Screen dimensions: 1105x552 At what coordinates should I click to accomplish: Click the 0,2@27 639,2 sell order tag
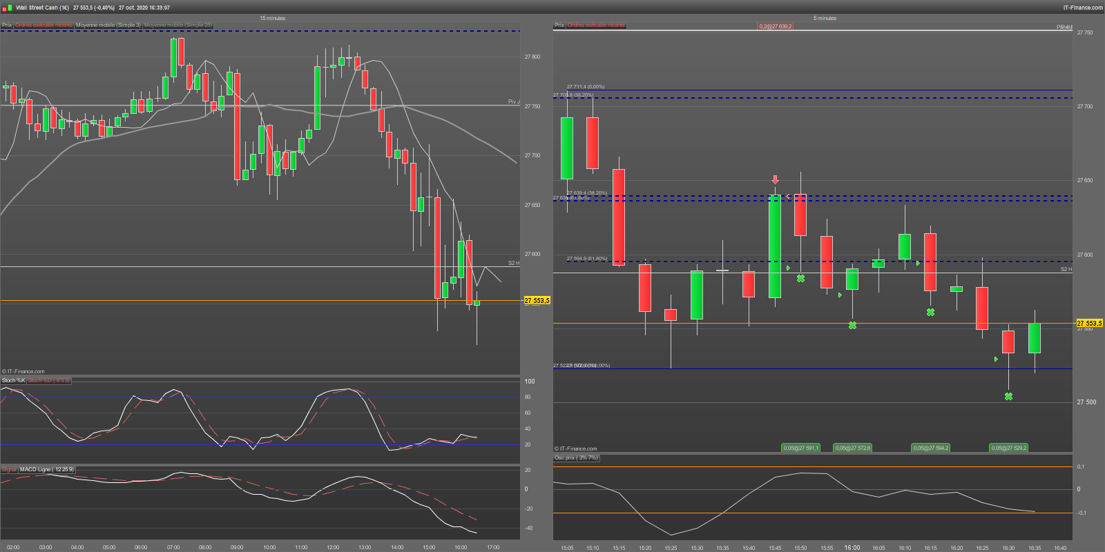tap(776, 26)
